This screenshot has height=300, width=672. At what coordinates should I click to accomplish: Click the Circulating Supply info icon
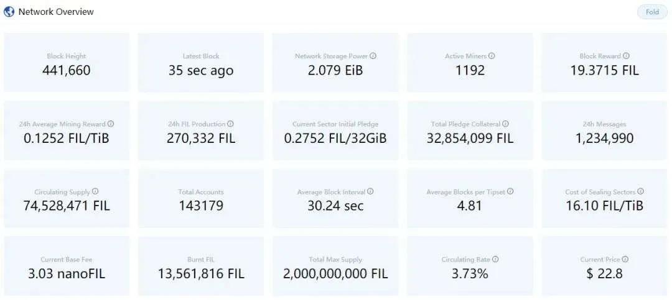[96, 192]
